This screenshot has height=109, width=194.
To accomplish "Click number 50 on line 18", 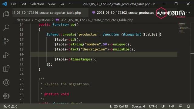I will pyautogui.click(x=105, y=44).
